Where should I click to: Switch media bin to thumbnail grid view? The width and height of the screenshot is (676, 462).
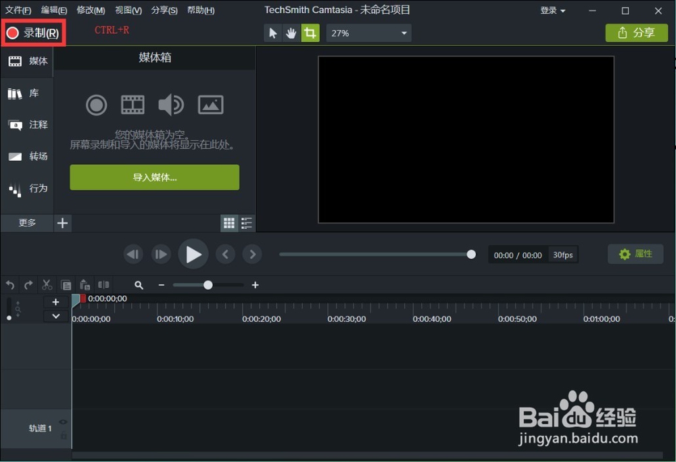[x=229, y=223]
